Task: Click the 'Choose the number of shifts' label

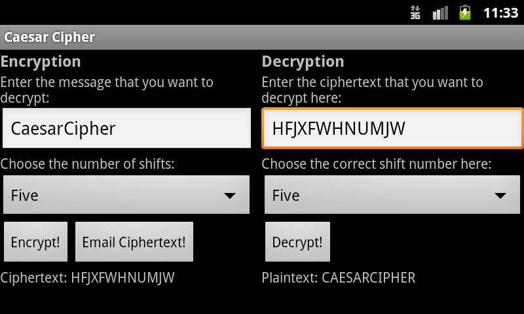Action: [87, 164]
